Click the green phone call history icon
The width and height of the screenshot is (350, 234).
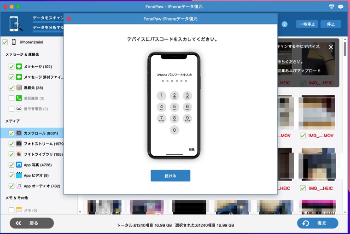point(19,98)
